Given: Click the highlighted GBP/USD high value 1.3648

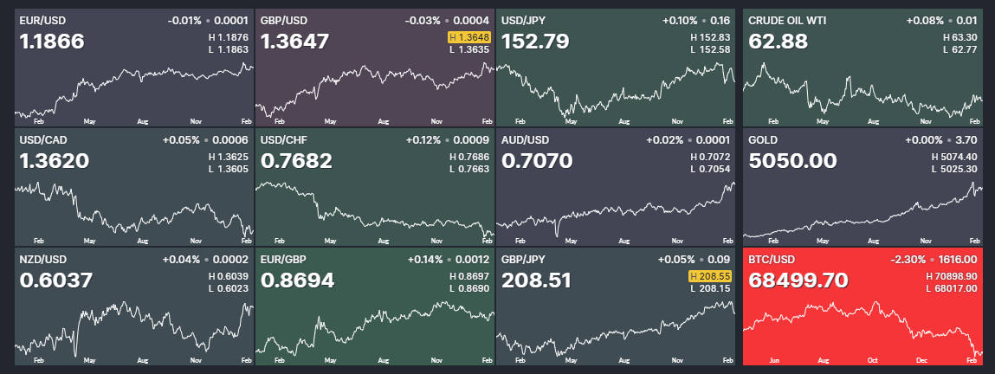Looking at the screenshot, I should 469,37.
